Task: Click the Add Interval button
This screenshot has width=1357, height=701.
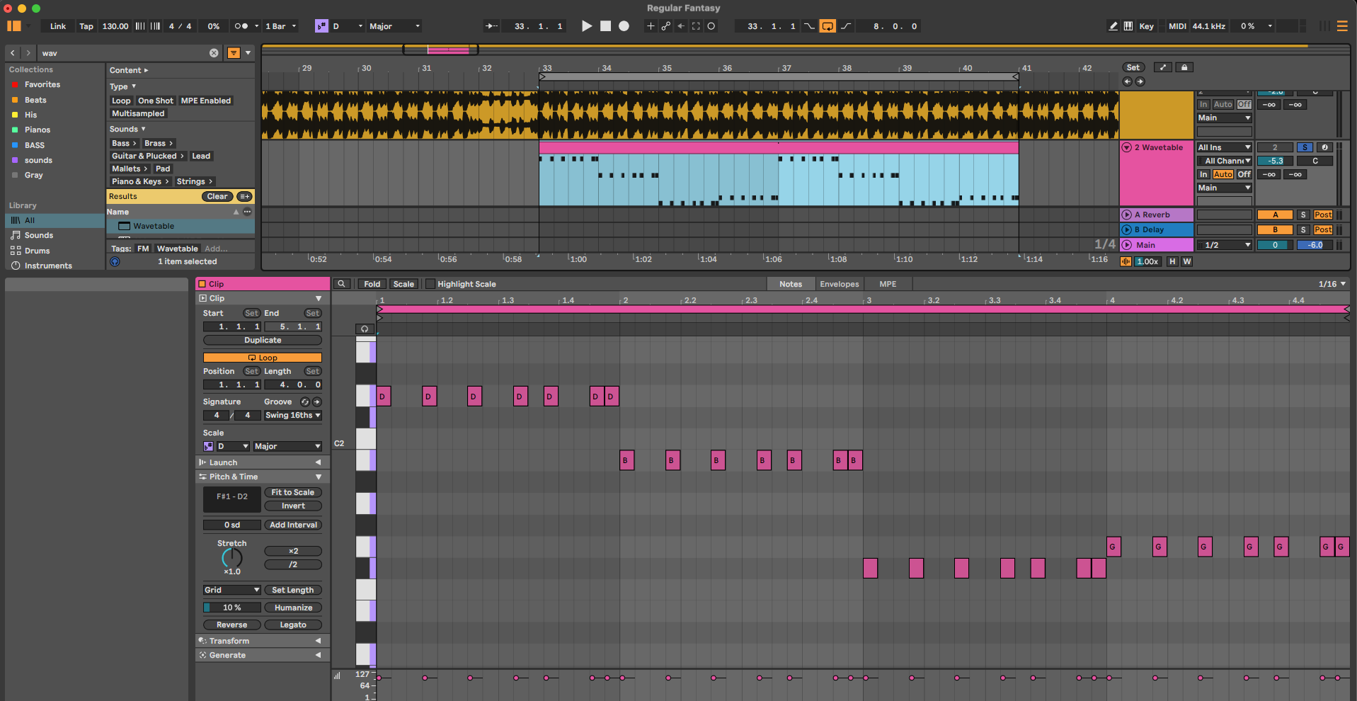Action: click(293, 525)
